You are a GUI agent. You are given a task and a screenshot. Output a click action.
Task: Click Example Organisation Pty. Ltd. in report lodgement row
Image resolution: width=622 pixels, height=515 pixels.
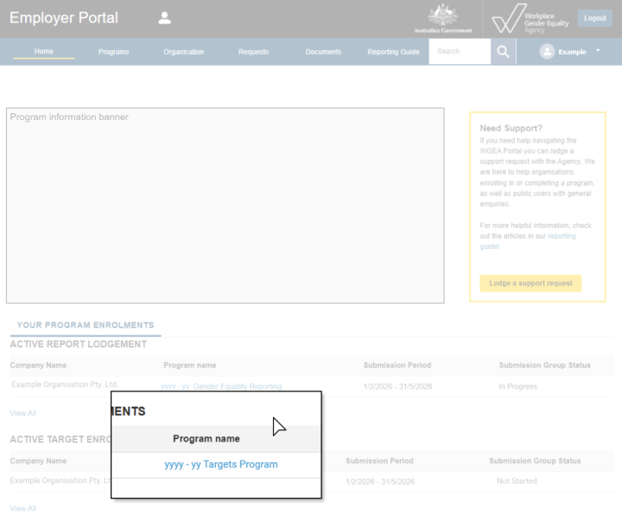click(x=65, y=385)
